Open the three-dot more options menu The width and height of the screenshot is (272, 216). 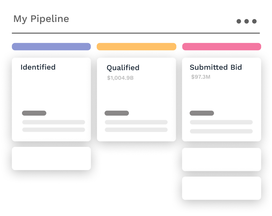coord(246,21)
